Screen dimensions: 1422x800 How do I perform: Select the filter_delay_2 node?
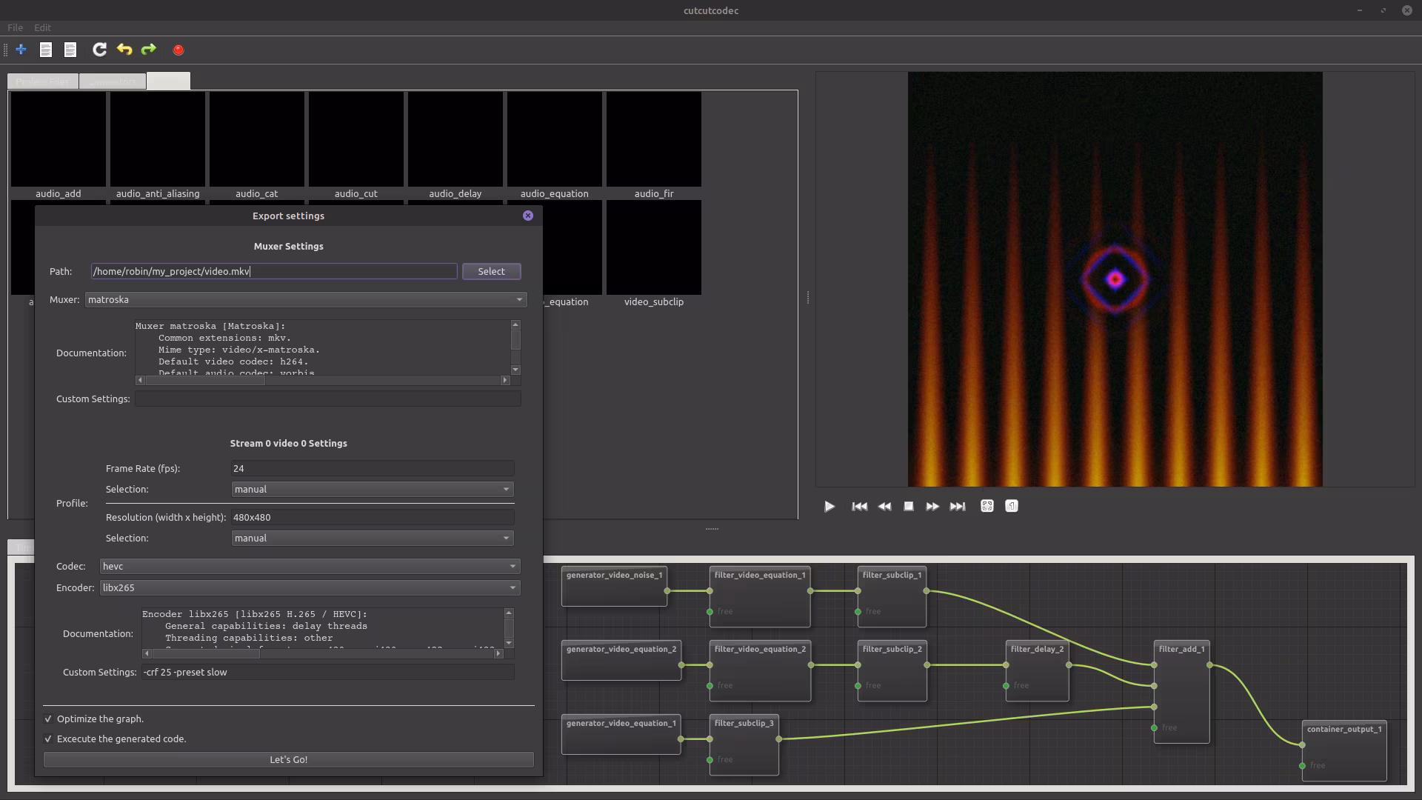tap(1037, 670)
